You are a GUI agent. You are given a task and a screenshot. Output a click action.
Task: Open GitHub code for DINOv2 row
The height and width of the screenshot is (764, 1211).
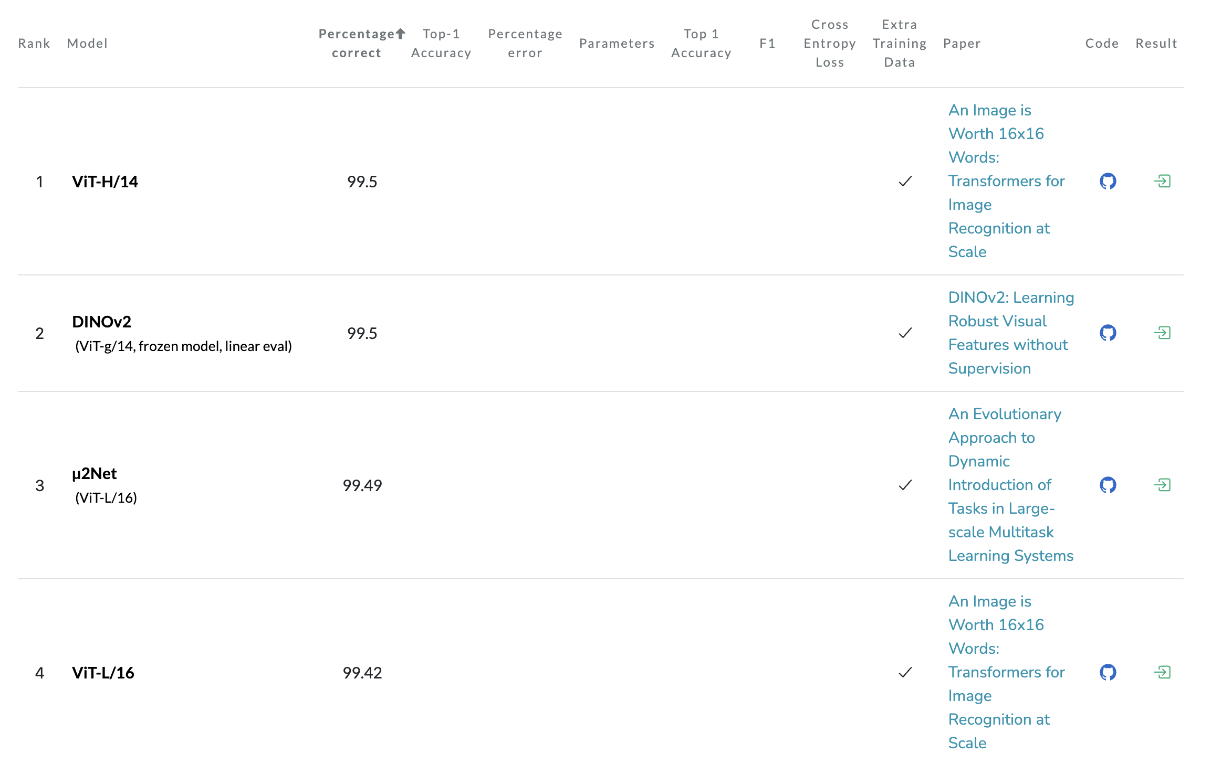pos(1108,333)
